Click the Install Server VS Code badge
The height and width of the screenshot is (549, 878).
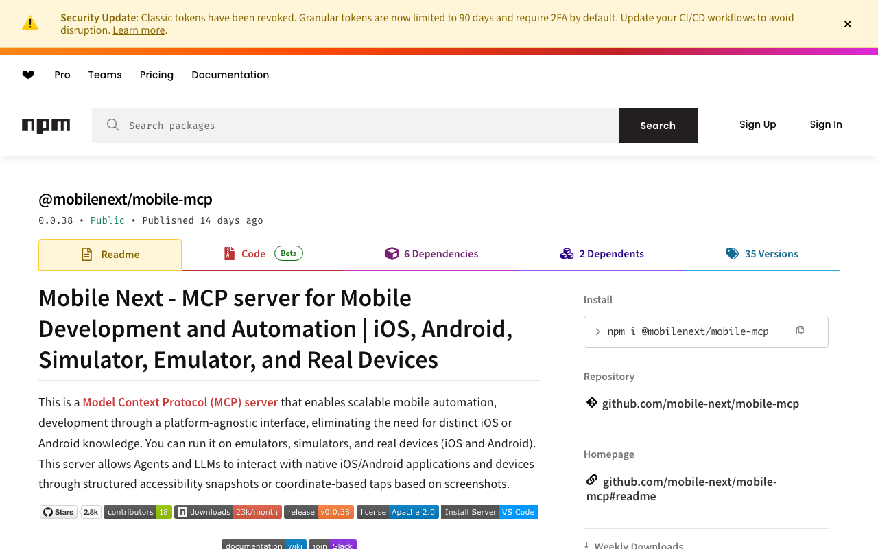coord(489,512)
